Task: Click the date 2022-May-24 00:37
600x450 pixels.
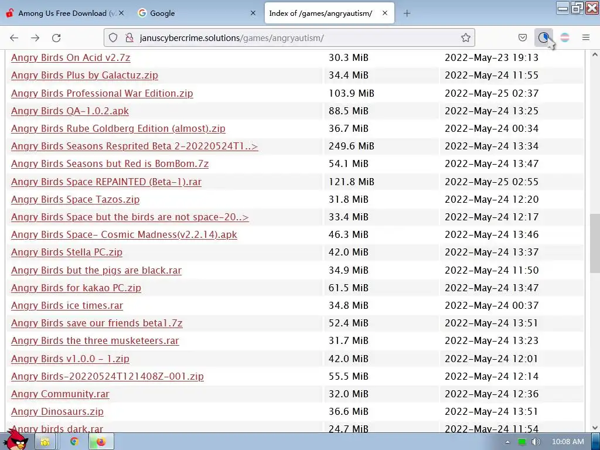Action: pos(492,305)
